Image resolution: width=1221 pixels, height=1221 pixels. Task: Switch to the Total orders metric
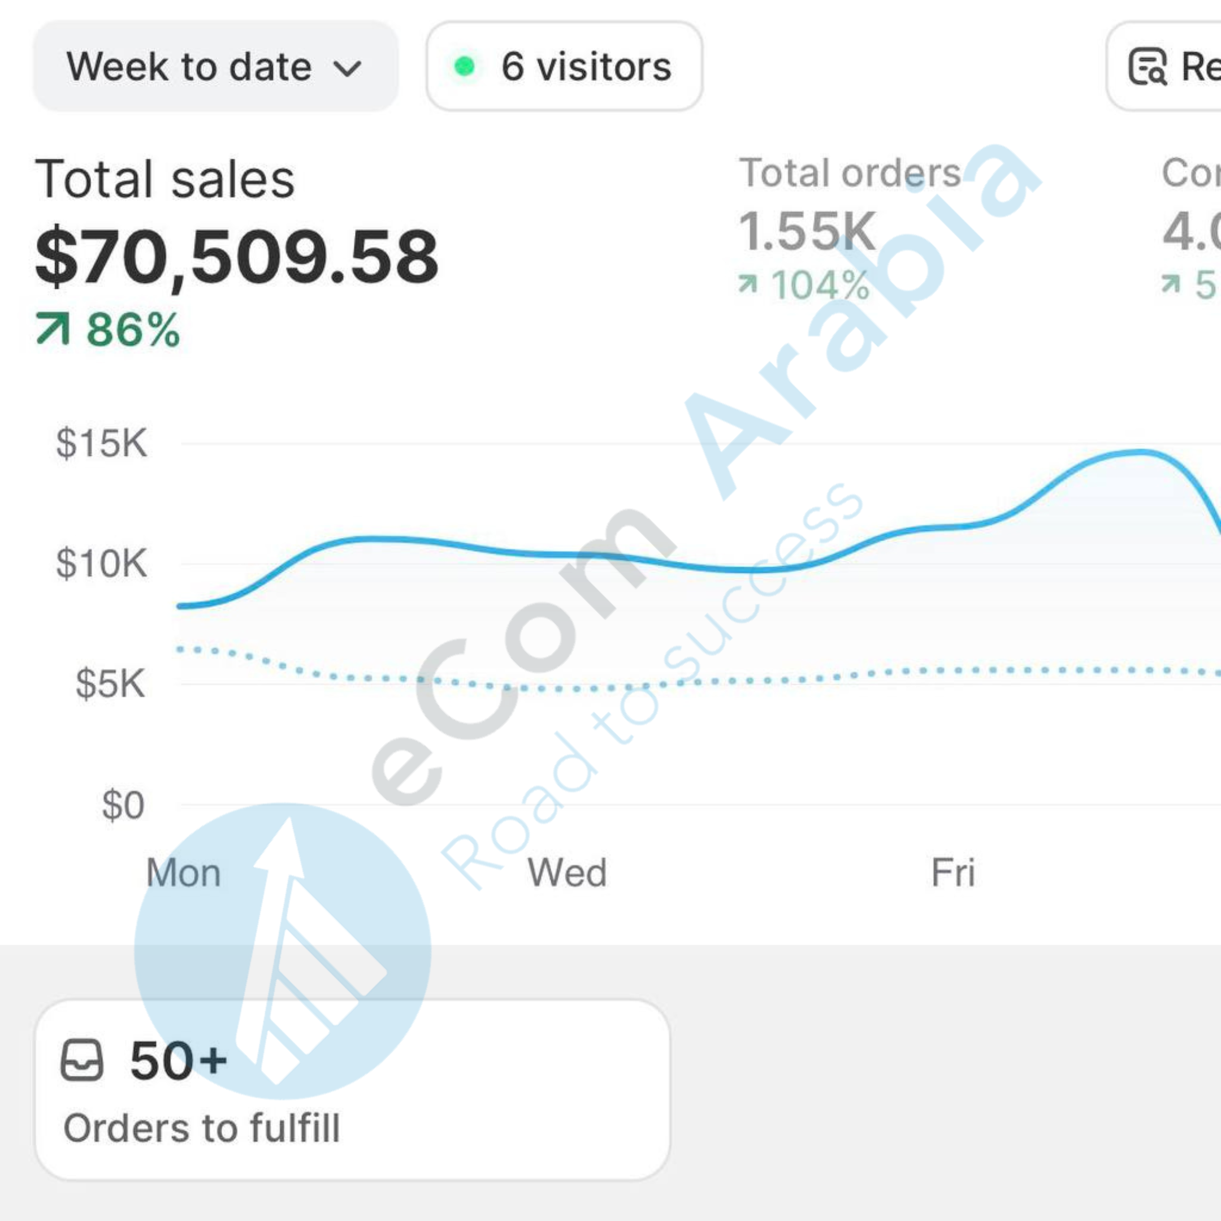pyautogui.click(x=850, y=173)
